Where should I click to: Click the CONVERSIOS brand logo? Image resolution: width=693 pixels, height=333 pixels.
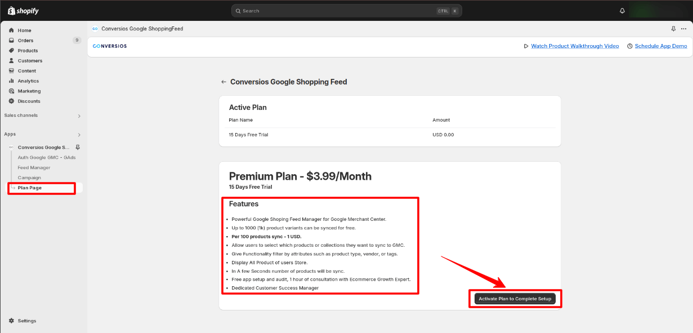click(x=110, y=46)
